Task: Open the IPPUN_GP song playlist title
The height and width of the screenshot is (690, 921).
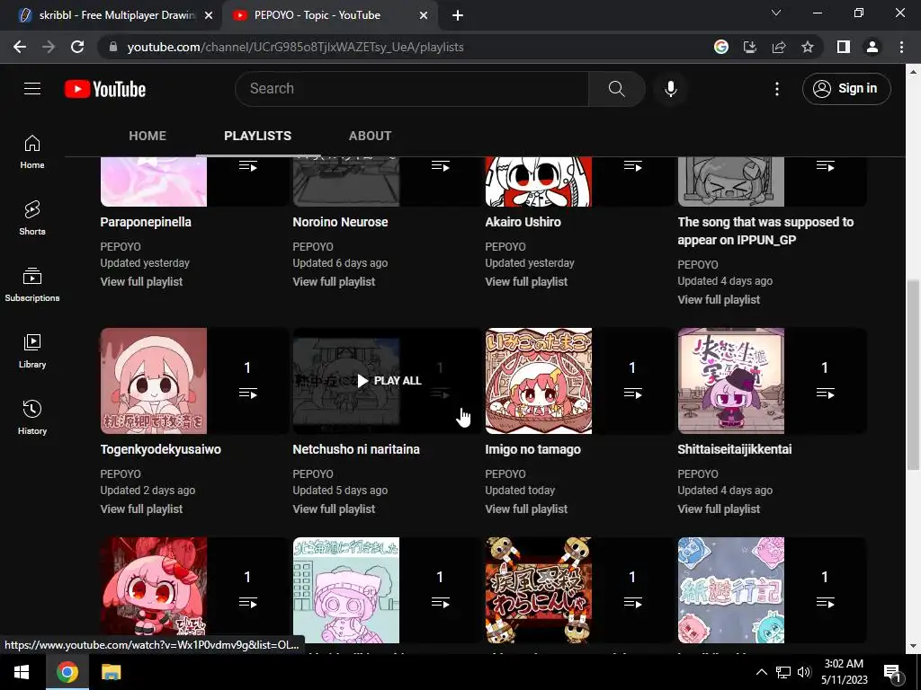Action: (765, 231)
